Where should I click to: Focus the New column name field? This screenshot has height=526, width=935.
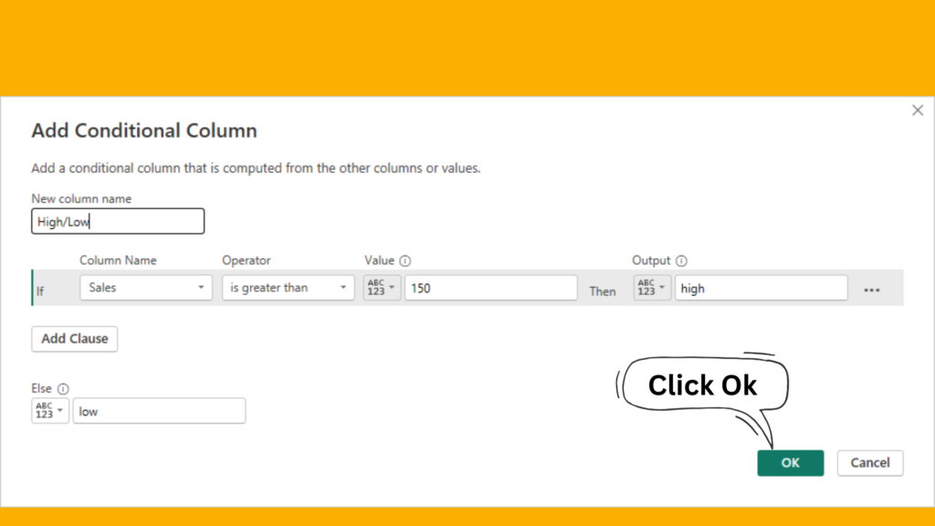point(118,221)
